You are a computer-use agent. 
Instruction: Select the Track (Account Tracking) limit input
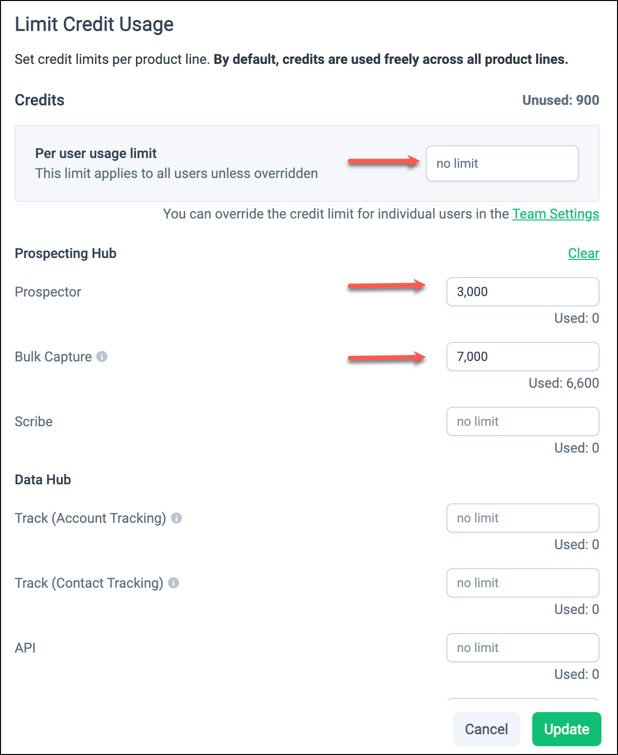tap(522, 518)
